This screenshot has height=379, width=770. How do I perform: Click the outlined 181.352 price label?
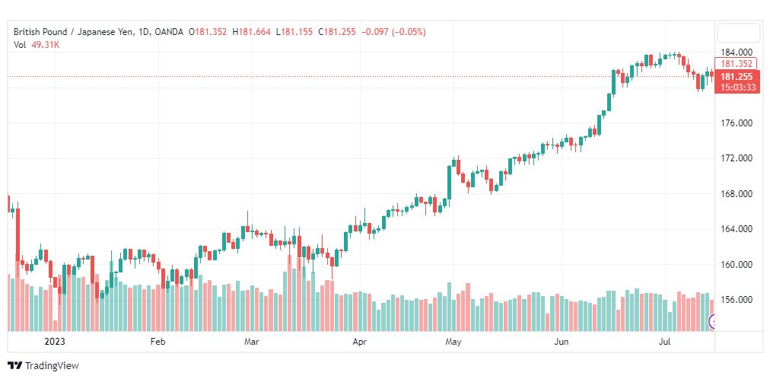coord(737,64)
